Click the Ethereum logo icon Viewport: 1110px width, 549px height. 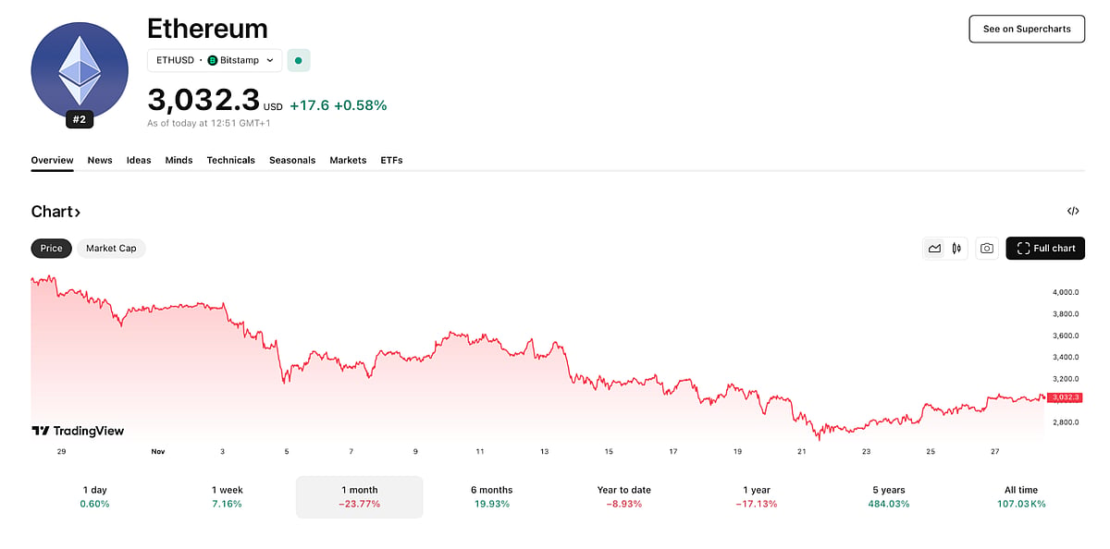pos(79,70)
